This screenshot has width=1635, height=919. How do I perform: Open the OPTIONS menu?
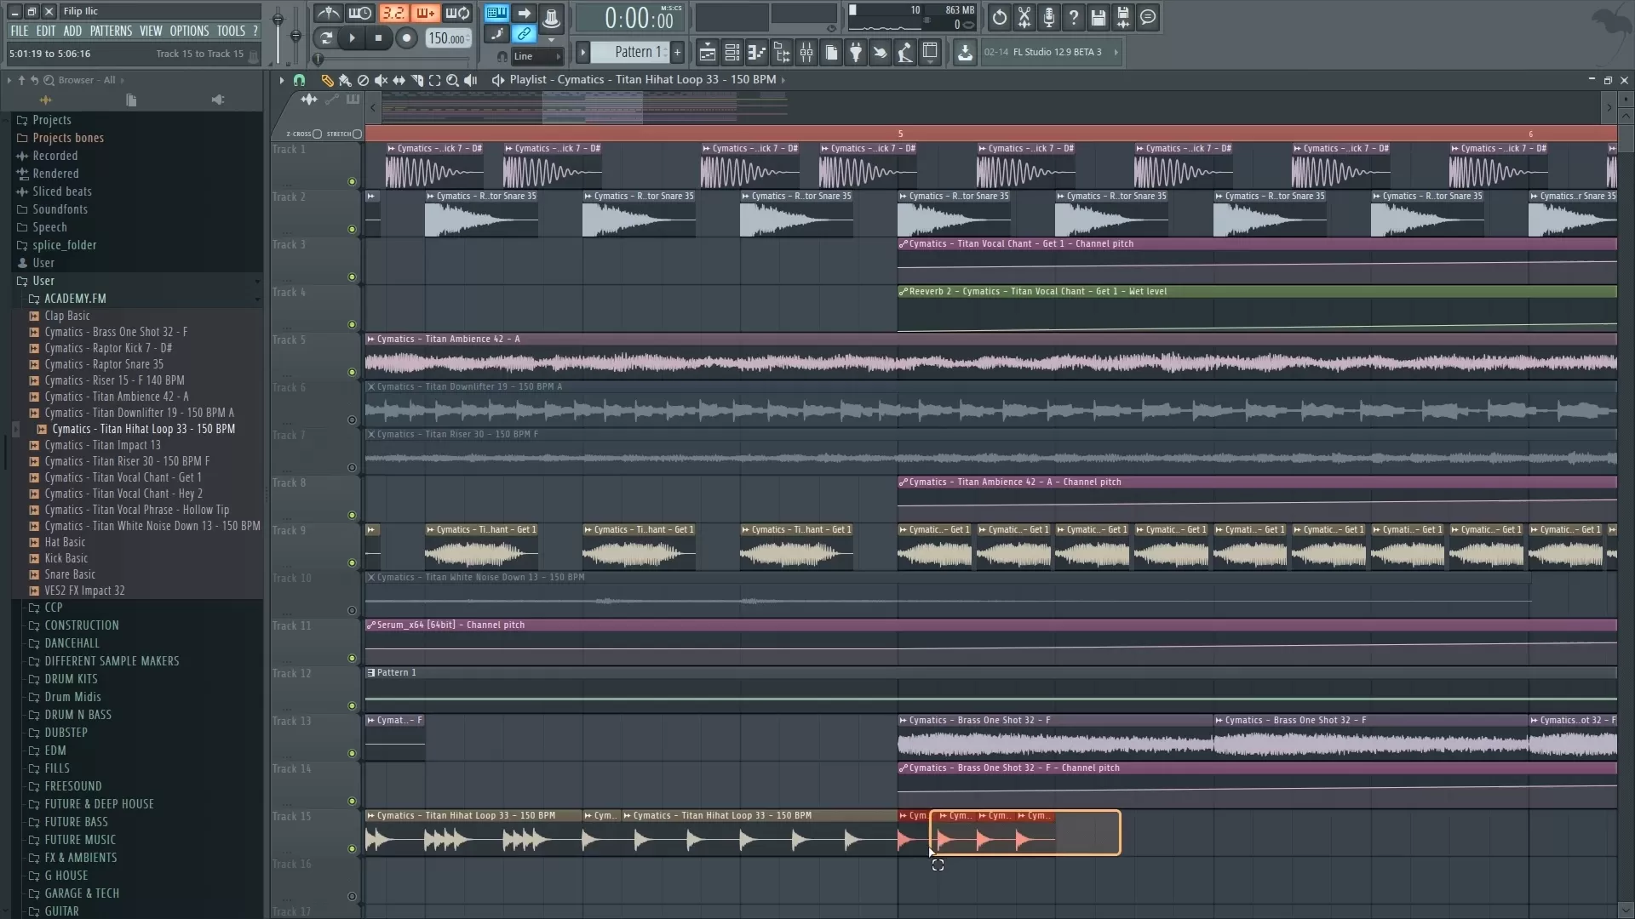(x=189, y=31)
